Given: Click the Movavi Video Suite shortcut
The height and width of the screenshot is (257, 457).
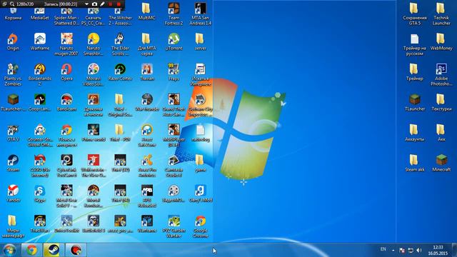Looking at the screenshot, I should [x=94, y=75].
